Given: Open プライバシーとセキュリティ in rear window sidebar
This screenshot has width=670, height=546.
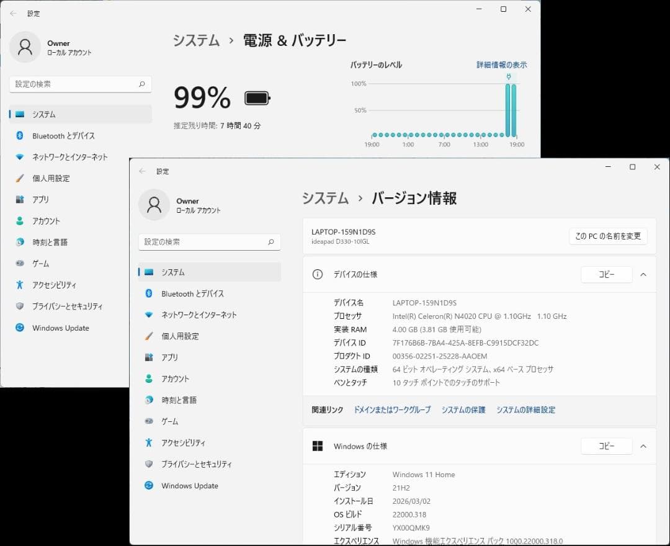Looking at the screenshot, I should [x=68, y=307].
